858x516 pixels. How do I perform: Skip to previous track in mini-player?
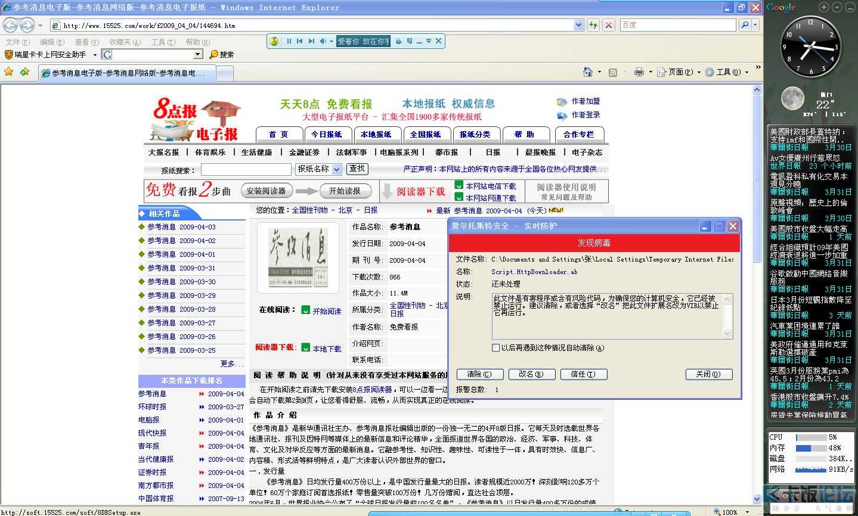(x=300, y=41)
